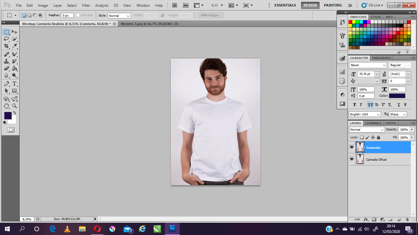Hide the Camada Oficial layer
418x235 pixels.
point(352,159)
